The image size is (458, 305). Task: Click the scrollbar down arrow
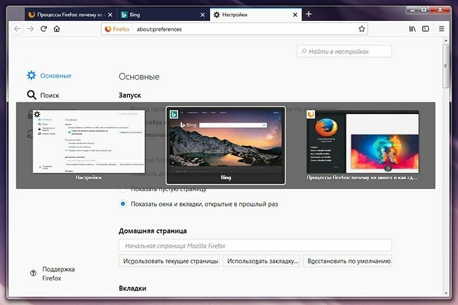[x=446, y=293]
